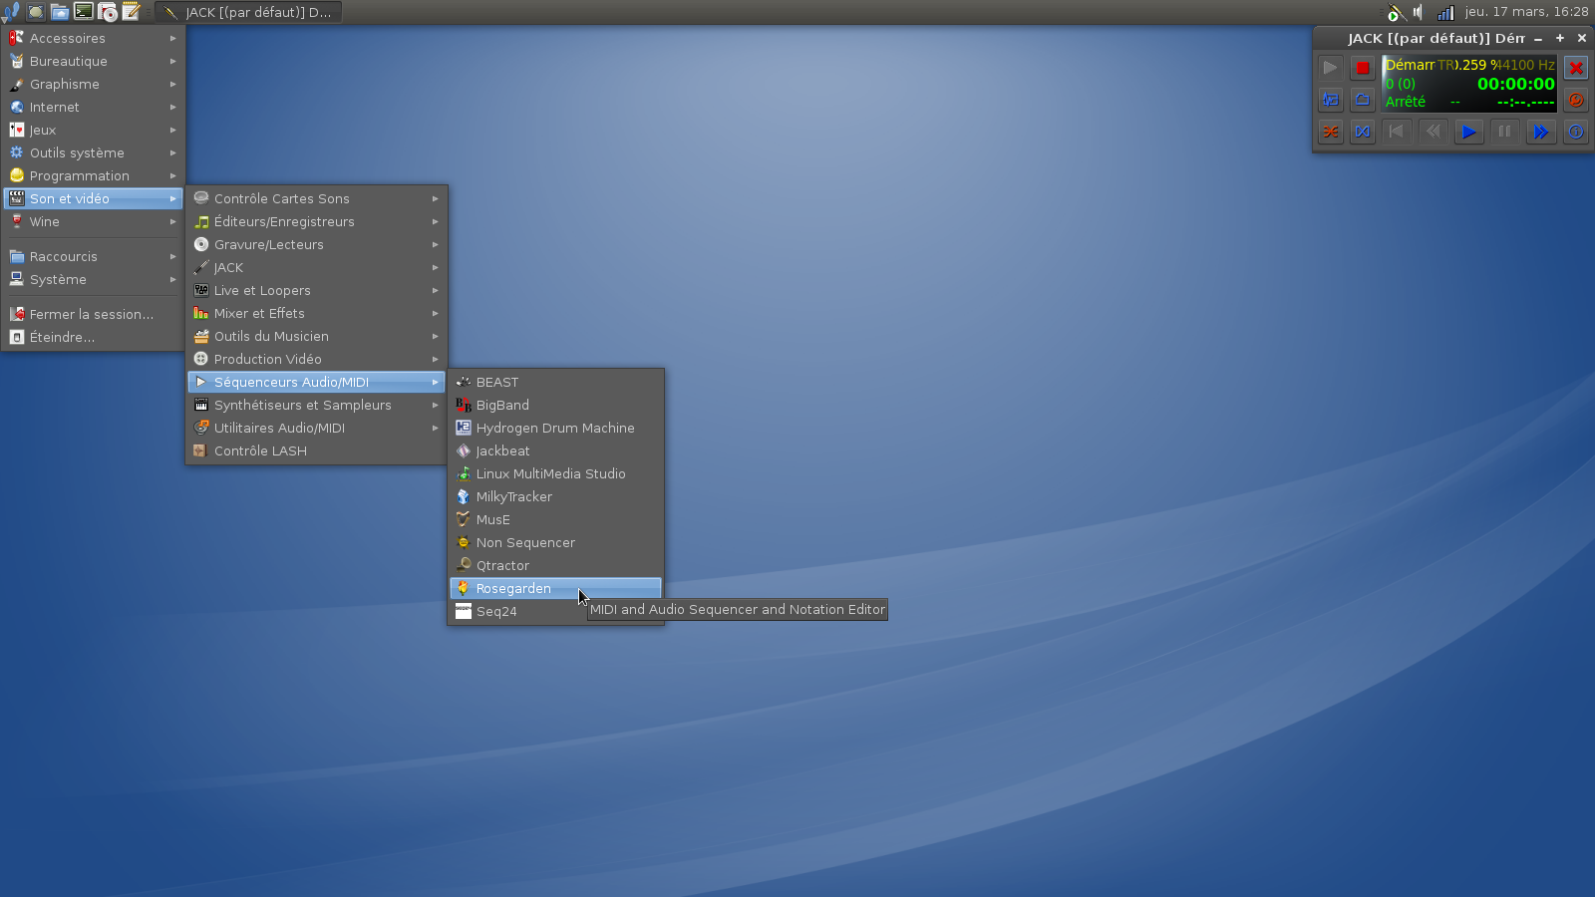Expand Synthétiseurs et Sampleurs submenu
The width and height of the screenshot is (1595, 897).
point(316,405)
